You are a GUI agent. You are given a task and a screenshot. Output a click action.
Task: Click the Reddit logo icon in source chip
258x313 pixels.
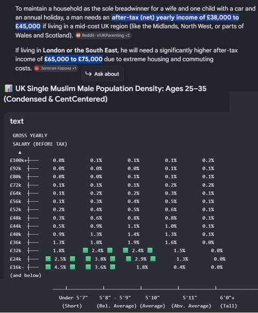point(78,36)
